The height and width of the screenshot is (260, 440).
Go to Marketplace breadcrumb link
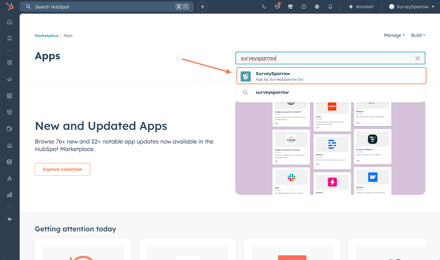[46, 36]
